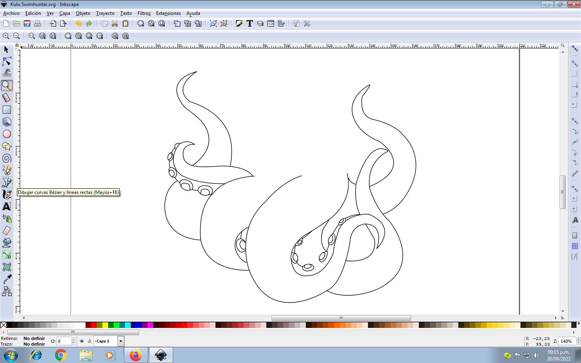
Task: Open the Layers dialog icon
Action: [260, 23]
